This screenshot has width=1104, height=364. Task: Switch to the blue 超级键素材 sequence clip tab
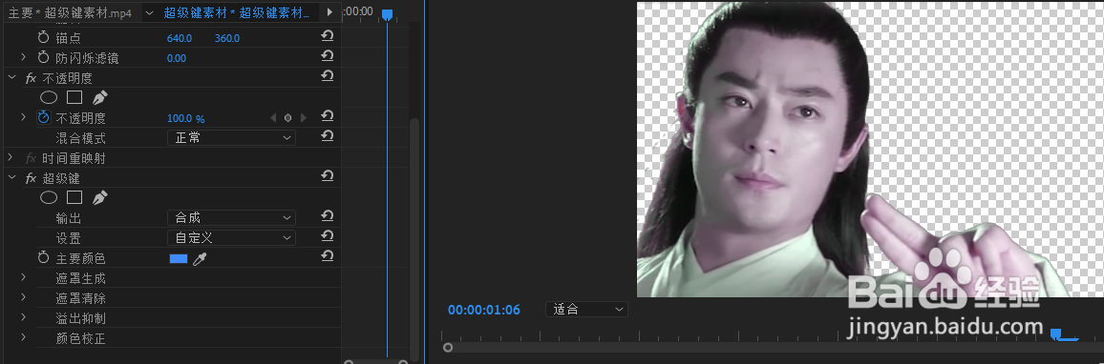[x=236, y=12]
